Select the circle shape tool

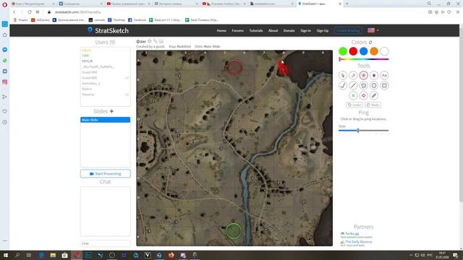(374, 85)
